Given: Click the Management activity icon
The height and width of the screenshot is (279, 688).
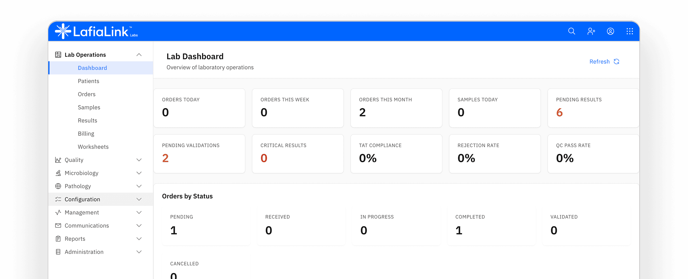Looking at the screenshot, I should (x=58, y=213).
